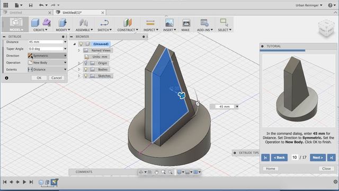Open the CREATE menu
Image resolution: width=339 pixels, height=191 pixels.
pos(40,30)
